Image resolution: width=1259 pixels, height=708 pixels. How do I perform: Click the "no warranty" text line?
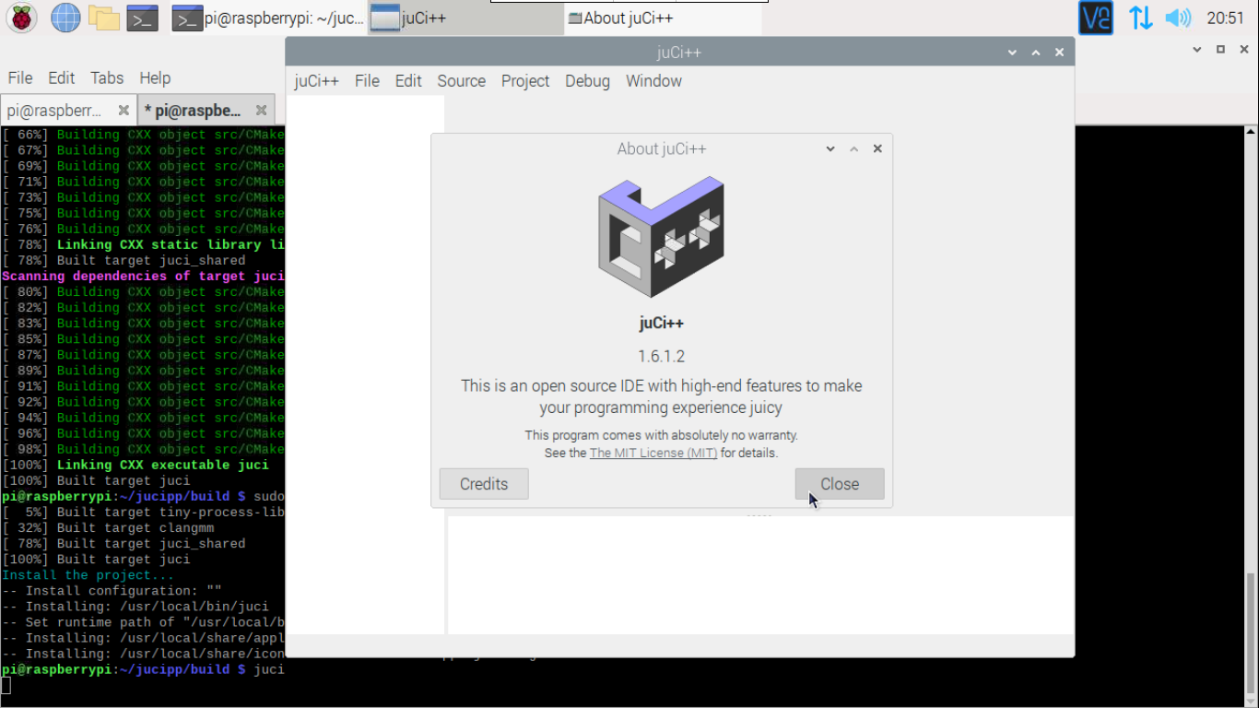point(661,435)
